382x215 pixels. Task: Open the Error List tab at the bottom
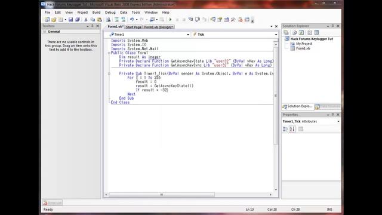[x=53, y=203]
